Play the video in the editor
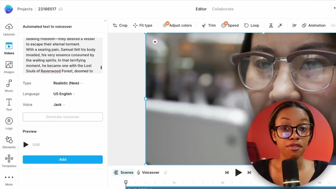The width and height of the screenshot is (336, 189). click(238, 172)
